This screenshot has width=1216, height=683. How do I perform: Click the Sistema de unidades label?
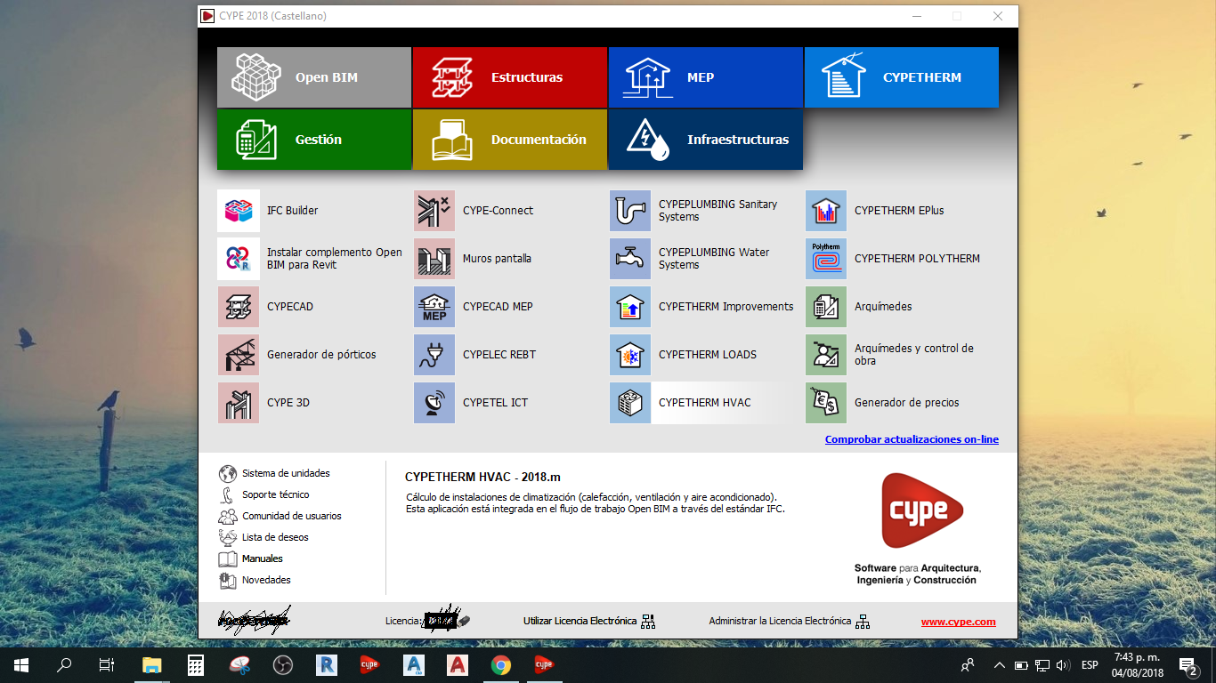tap(286, 473)
